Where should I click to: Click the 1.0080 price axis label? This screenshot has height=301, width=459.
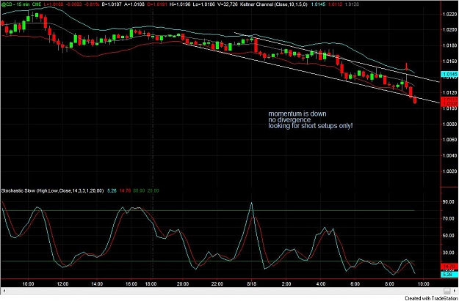450,125
